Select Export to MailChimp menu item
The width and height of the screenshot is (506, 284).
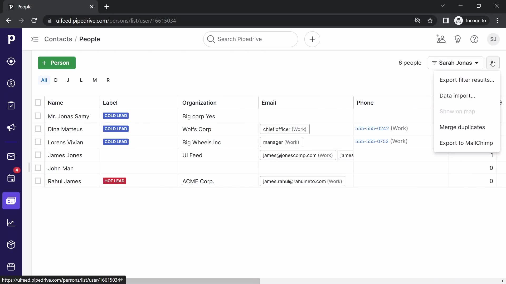click(x=466, y=143)
